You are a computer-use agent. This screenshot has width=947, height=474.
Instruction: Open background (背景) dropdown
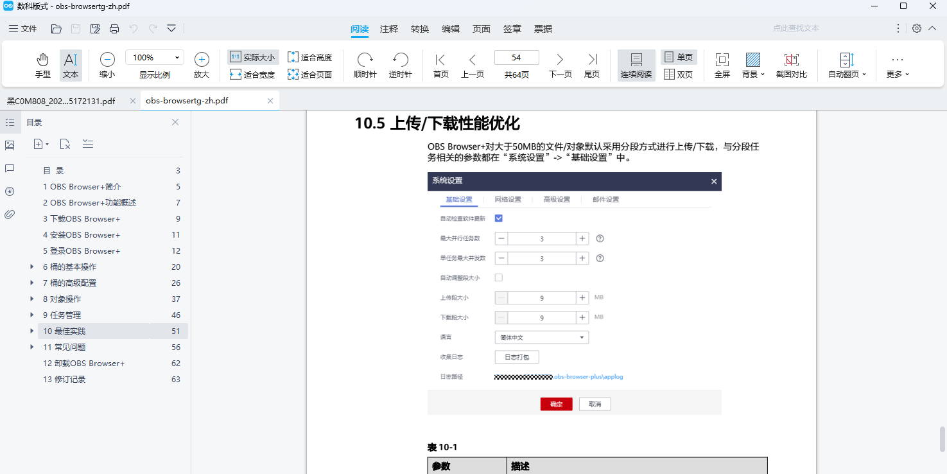(x=753, y=66)
